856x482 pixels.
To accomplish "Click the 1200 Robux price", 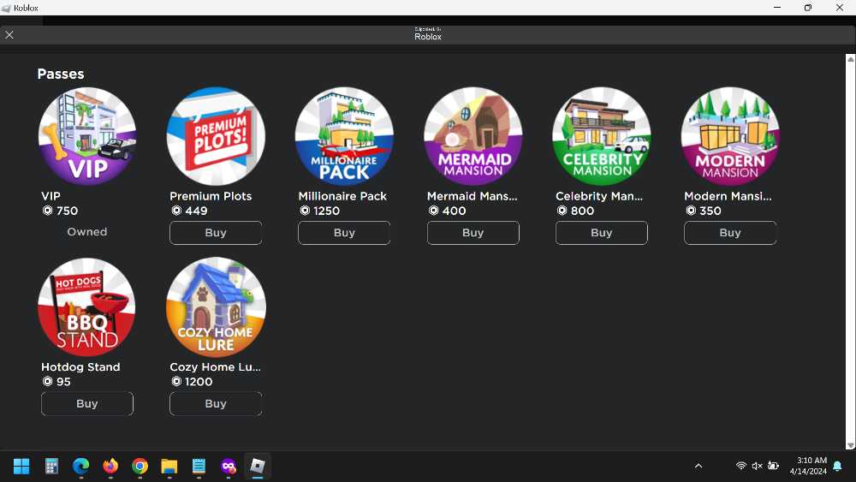I will click(x=192, y=382).
